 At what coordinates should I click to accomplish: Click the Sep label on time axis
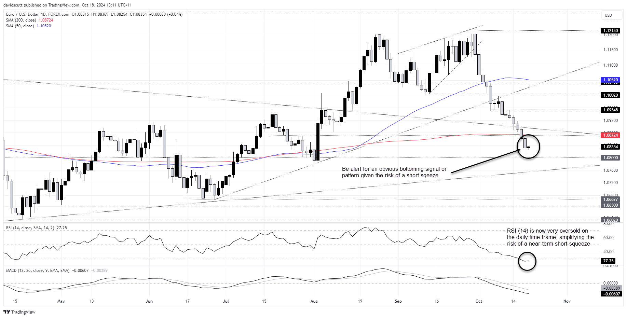[x=398, y=301]
